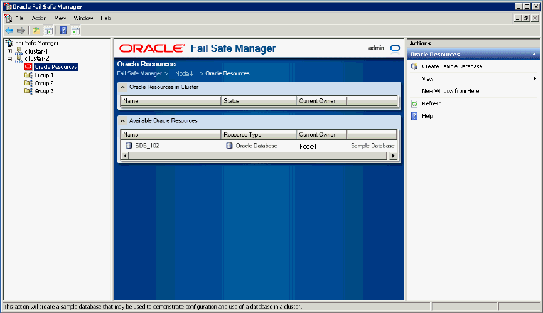The width and height of the screenshot is (543, 313).
Task: Collapse the Available Oracle Resources section
Action: tap(122, 120)
